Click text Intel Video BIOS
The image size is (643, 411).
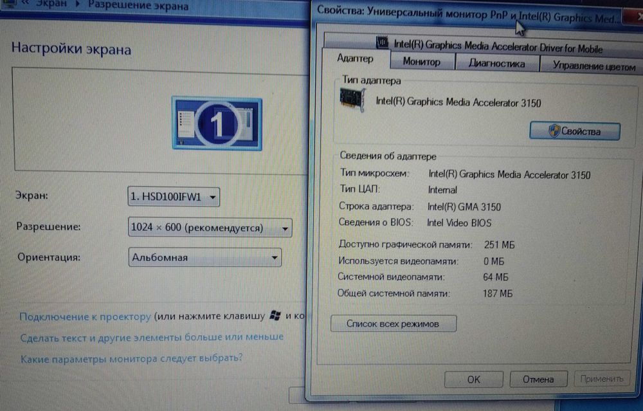tap(459, 223)
